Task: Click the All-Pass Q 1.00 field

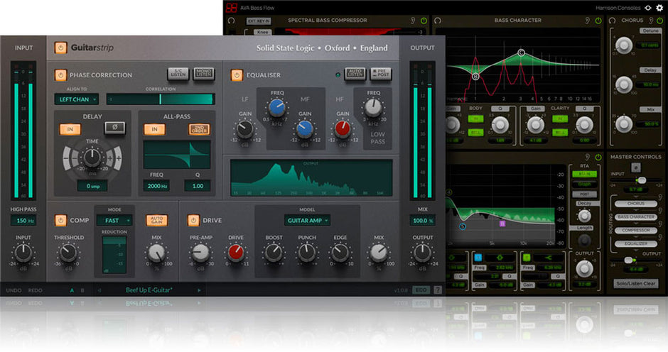Action: 198,186
